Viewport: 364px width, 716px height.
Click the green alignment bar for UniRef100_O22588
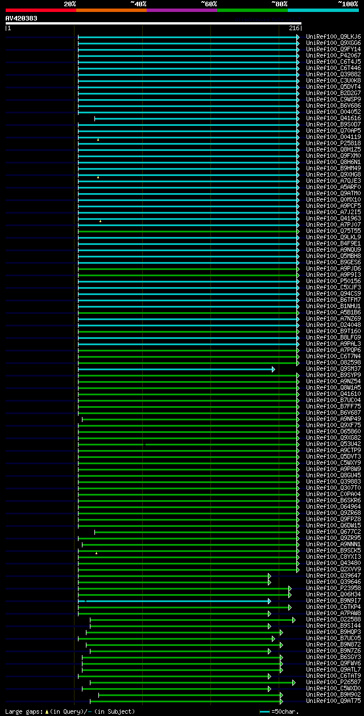coord(193,619)
